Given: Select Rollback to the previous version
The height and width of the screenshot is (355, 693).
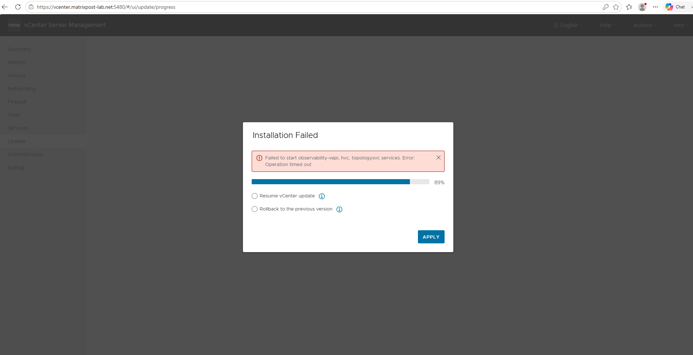Looking at the screenshot, I should tap(255, 209).
